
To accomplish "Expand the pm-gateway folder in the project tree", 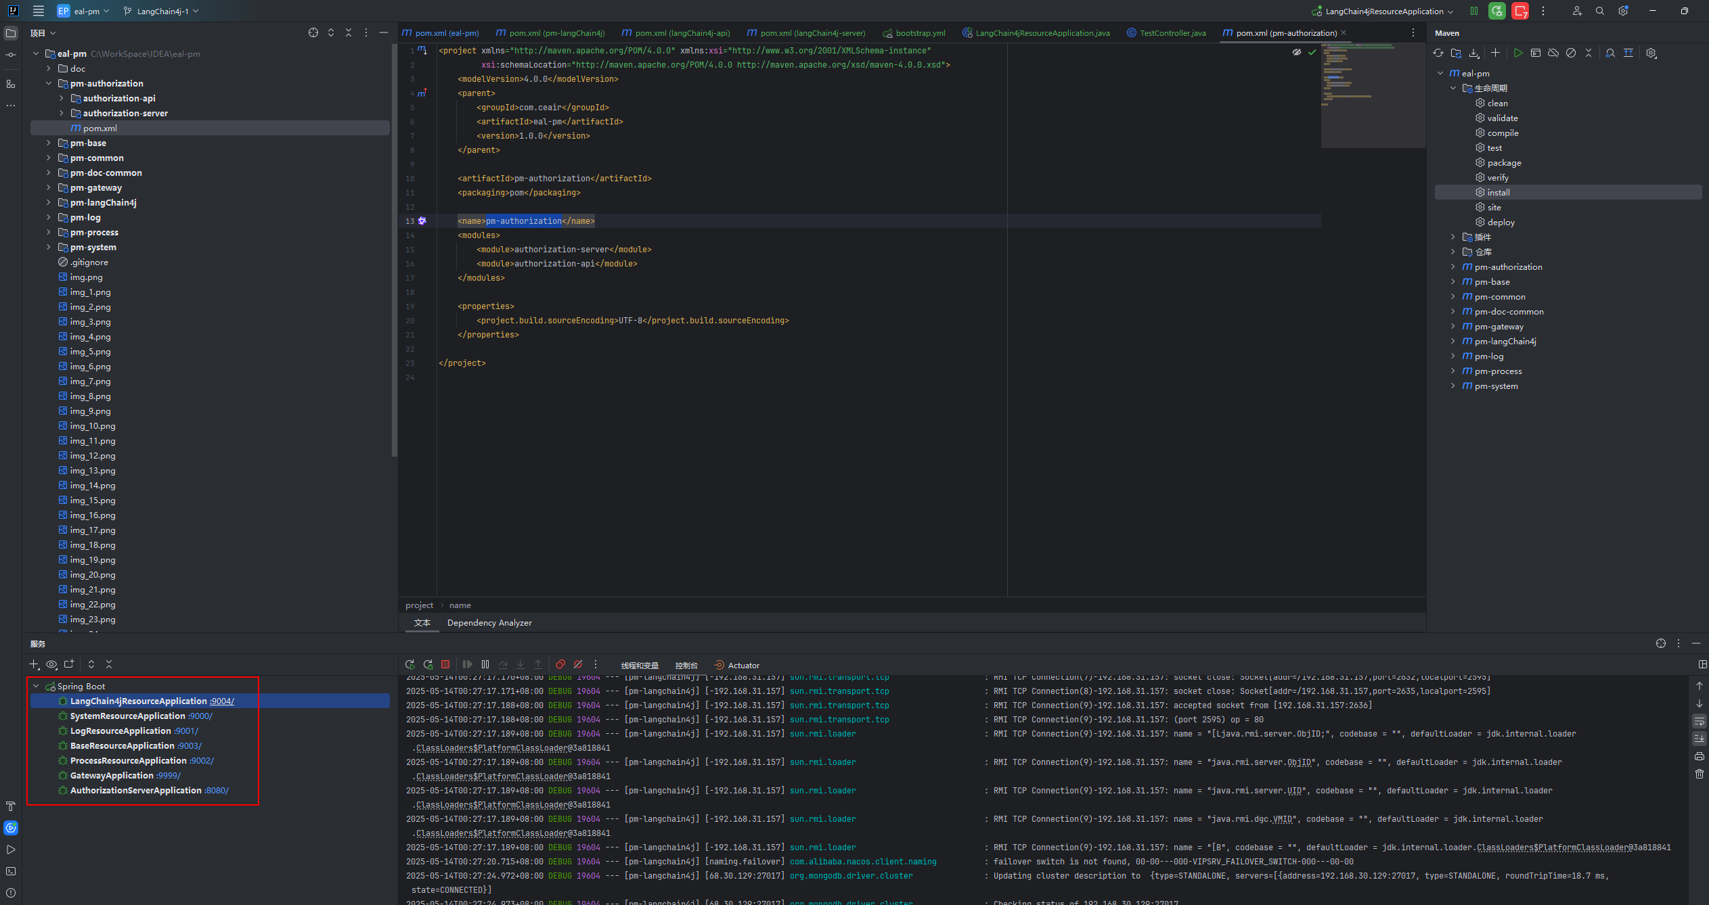I will [49, 188].
